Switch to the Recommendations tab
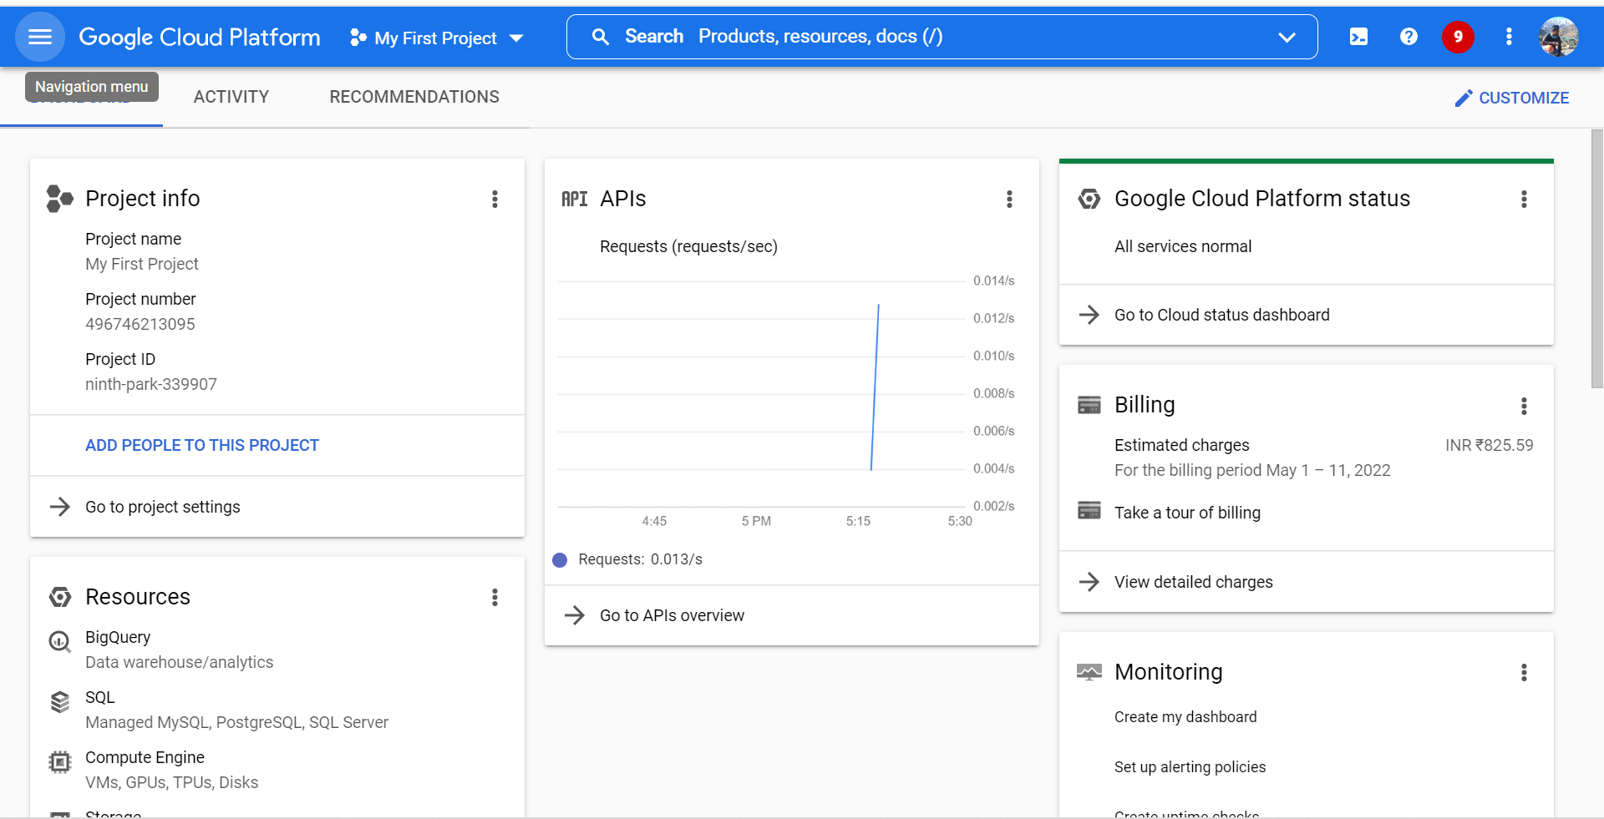This screenshot has width=1604, height=819. click(414, 97)
